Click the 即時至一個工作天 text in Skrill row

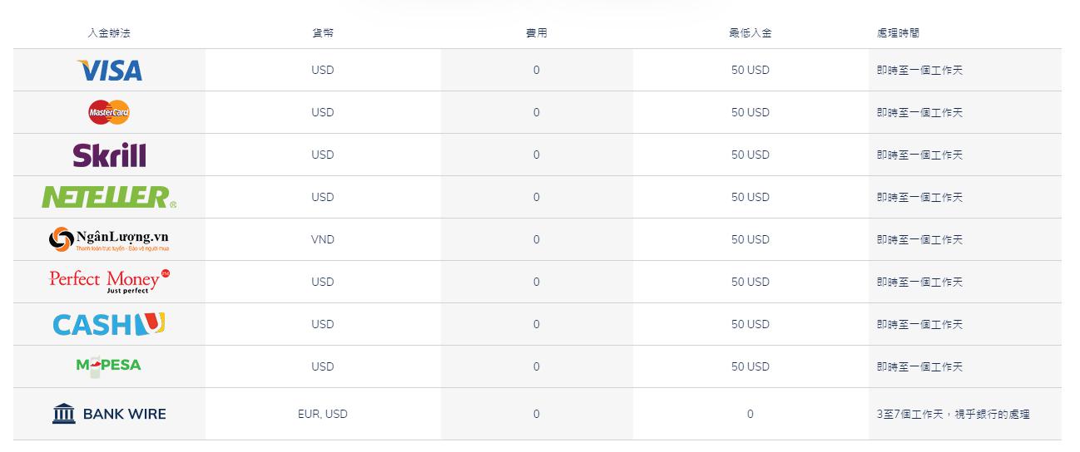pyautogui.click(x=919, y=155)
